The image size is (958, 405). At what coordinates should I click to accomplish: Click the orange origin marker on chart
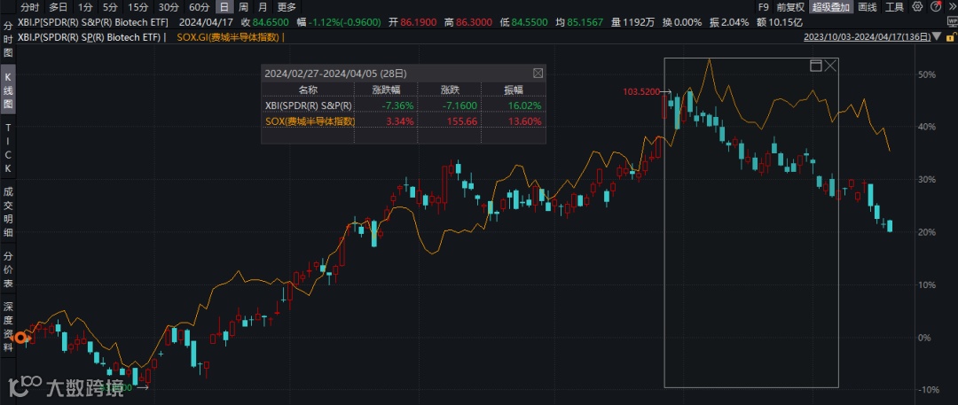[21, 337]
